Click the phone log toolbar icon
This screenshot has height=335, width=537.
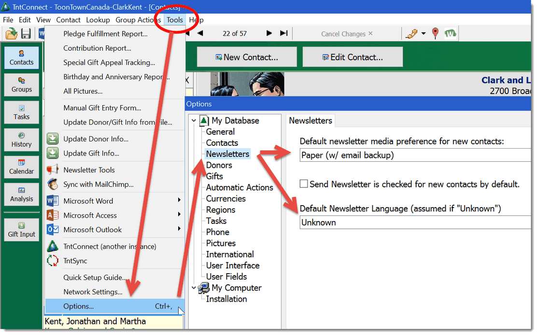coord(411,33)
